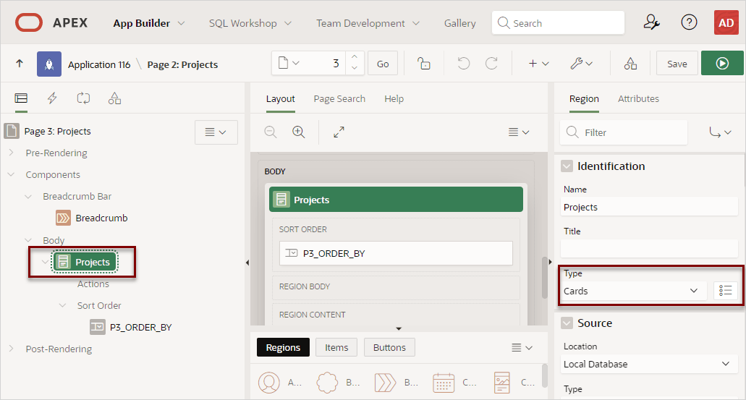Viewport: 746px width, 400px height.
Task: Undo the last change
Action: tap(463, 63)
